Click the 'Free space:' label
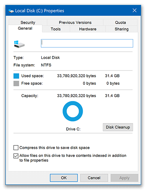 coord(32,83)
